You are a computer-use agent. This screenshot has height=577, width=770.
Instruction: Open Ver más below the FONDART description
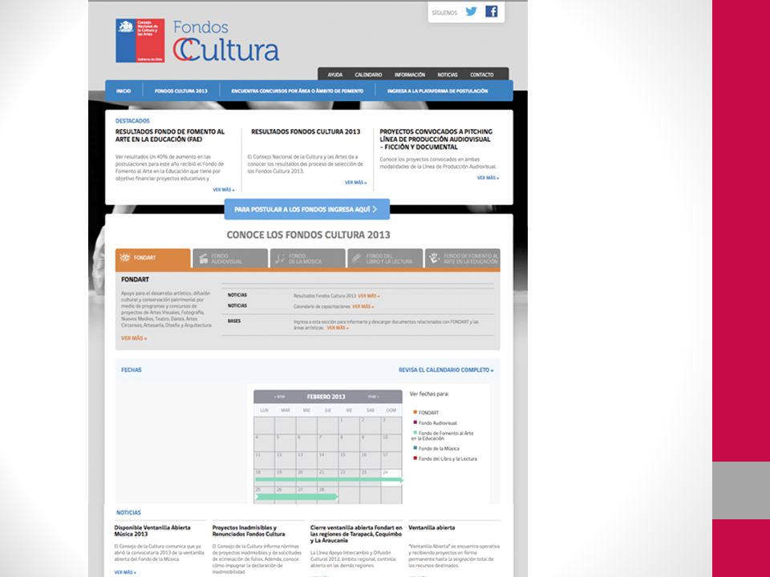pyautogui.click(x=134, y=338)
